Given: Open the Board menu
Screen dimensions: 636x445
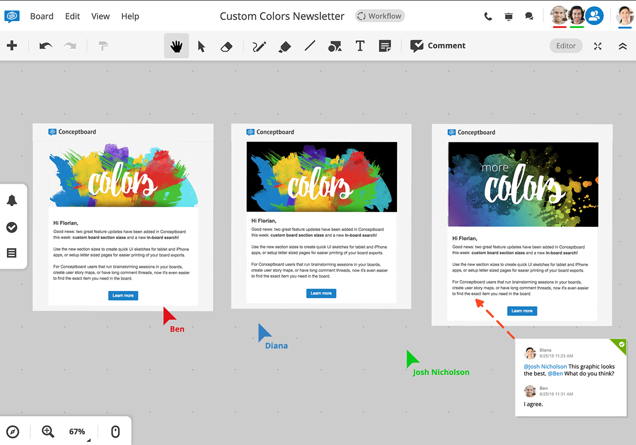Looking at the screenshot, I should click(x=42, y=16).
